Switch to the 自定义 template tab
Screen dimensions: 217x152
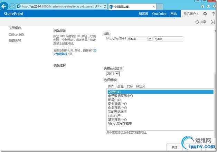click(141, 86)
